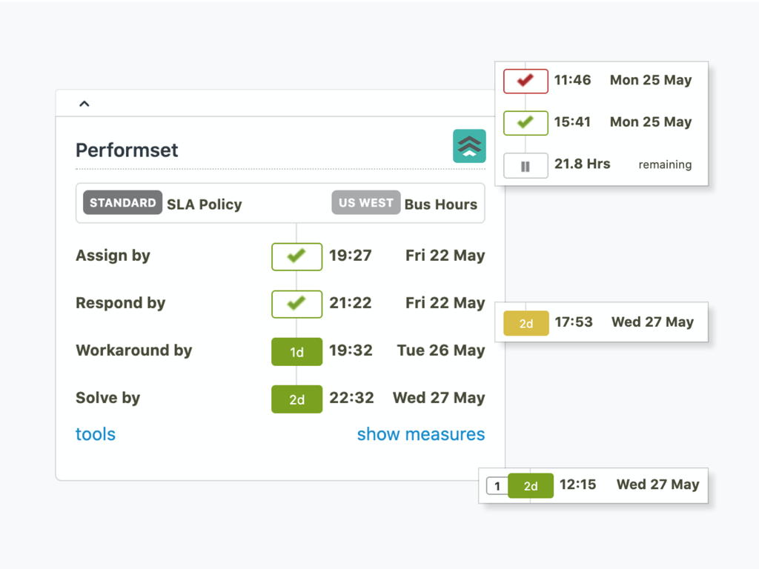Click the green 2d badge for Solve by
This screenshot has width=759, height=569.
click(296, 399)
